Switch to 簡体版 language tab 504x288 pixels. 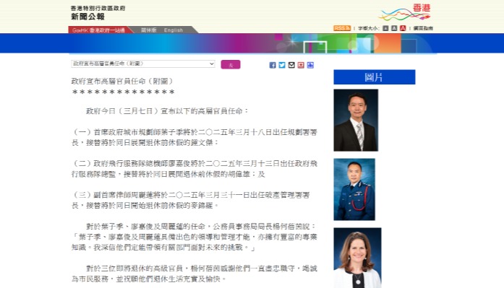[x=148, y=30]
